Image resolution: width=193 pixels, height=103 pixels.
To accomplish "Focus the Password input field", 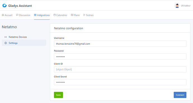I will click(x=120, y=56).
